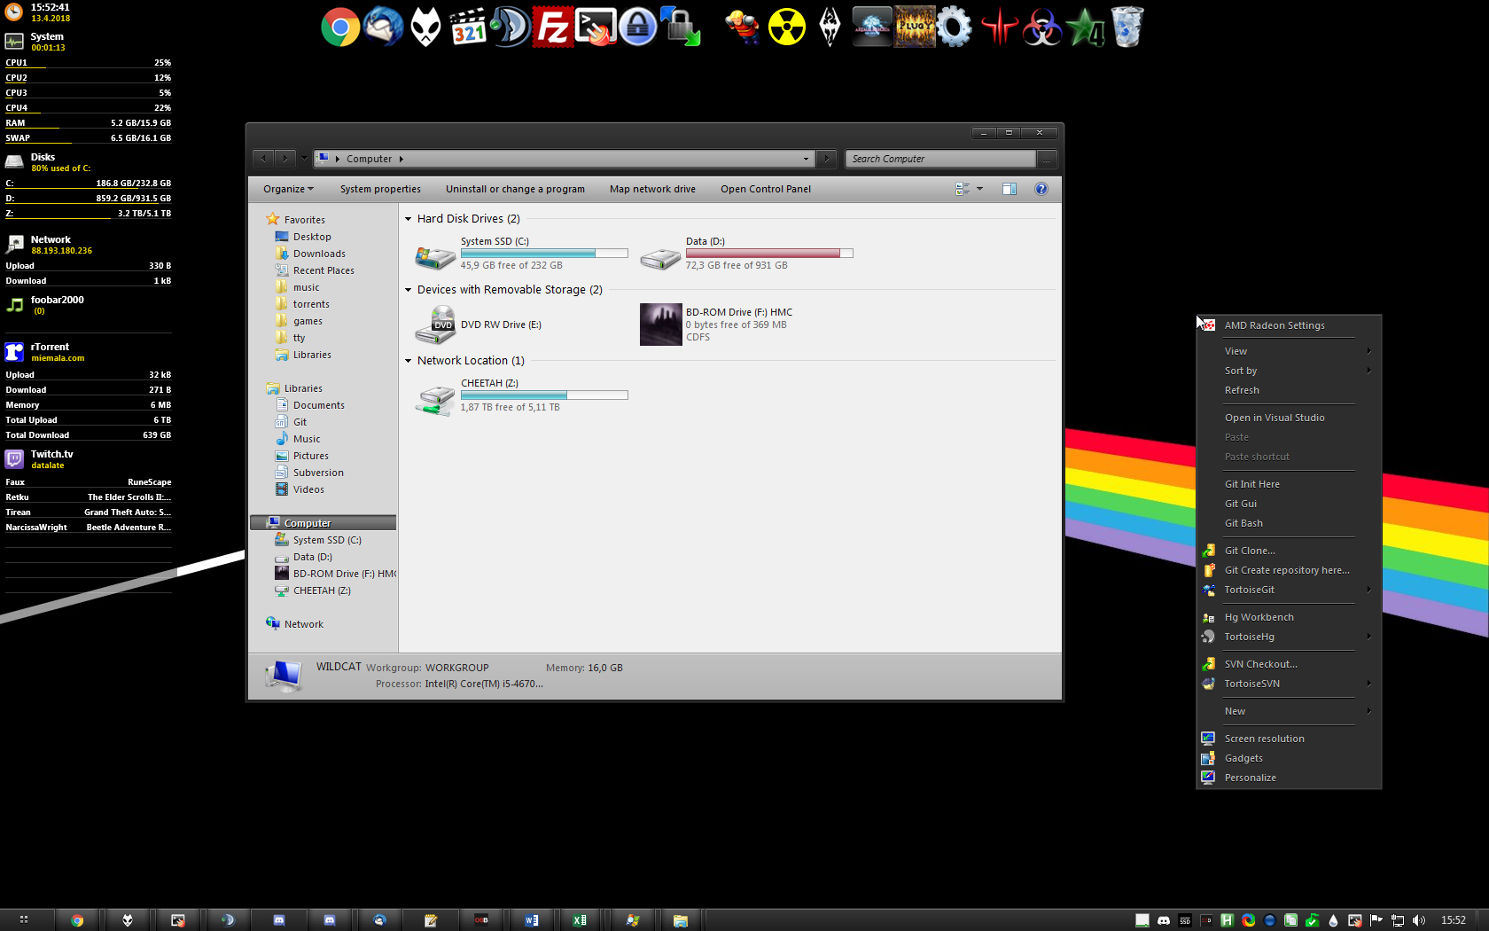Open Thunderbird mail from the dock
The width and height of the screenshot is (1489, 931).
383,27
